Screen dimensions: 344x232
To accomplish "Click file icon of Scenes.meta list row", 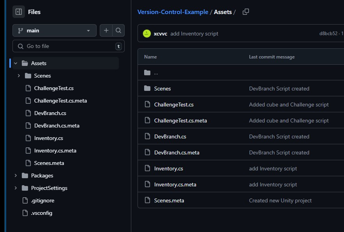I will click(147, 200).
